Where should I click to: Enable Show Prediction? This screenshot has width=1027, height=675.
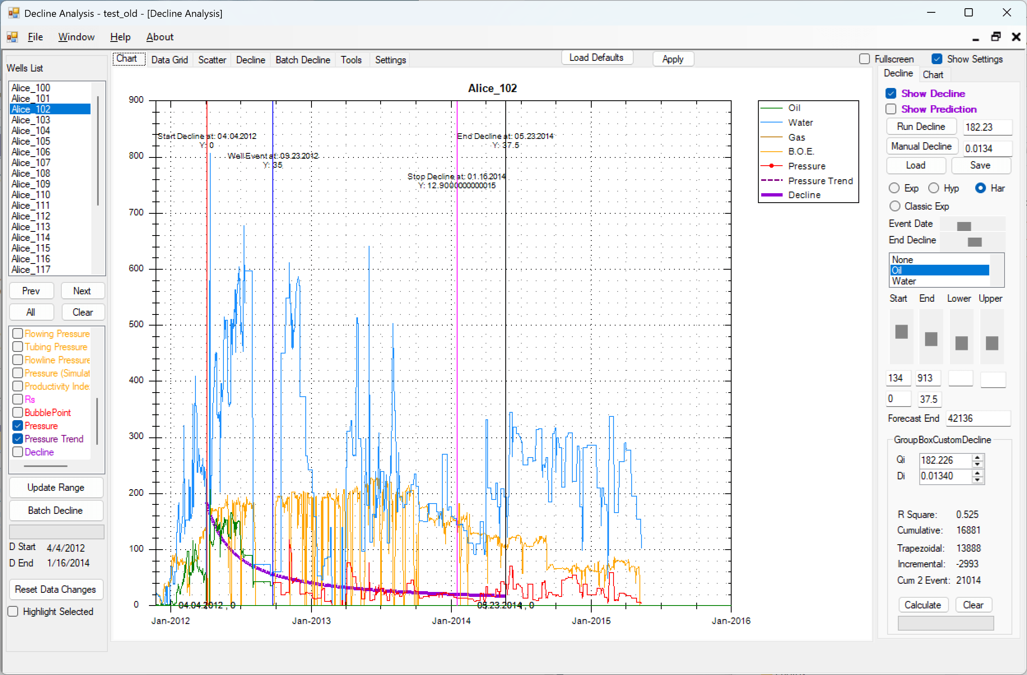click(891, 109)
